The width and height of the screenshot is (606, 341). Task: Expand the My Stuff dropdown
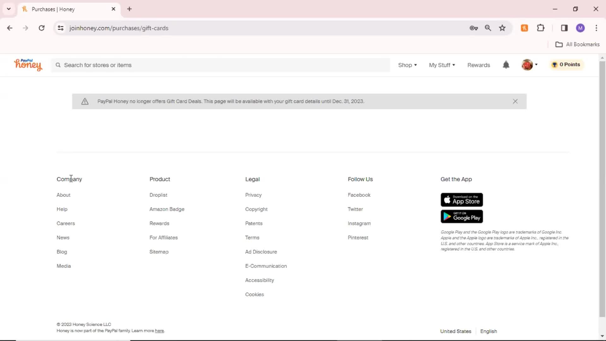[x=442, y=65]
